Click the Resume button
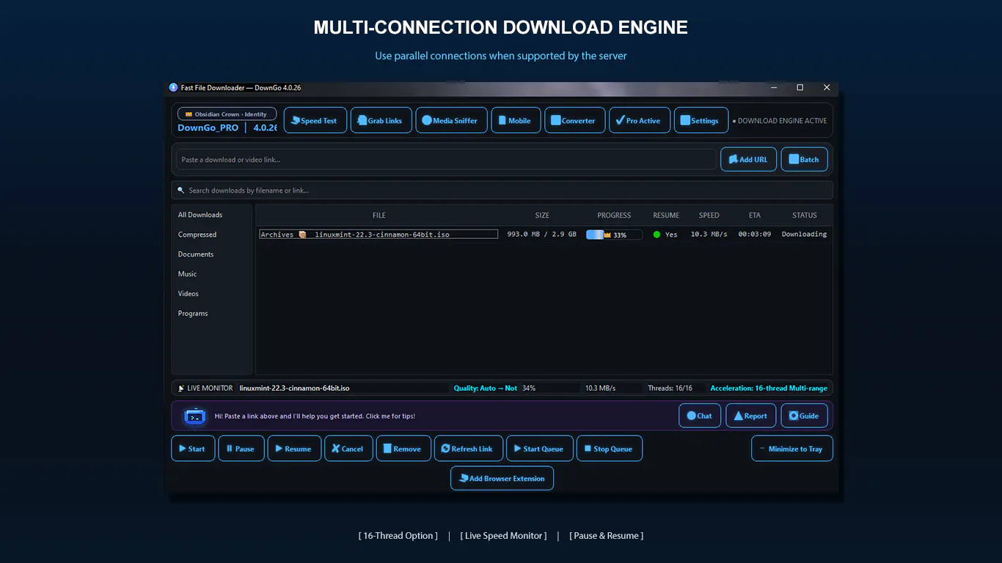Image resolution: width=1002 pixels, height=563 pixels. [294, 449]
